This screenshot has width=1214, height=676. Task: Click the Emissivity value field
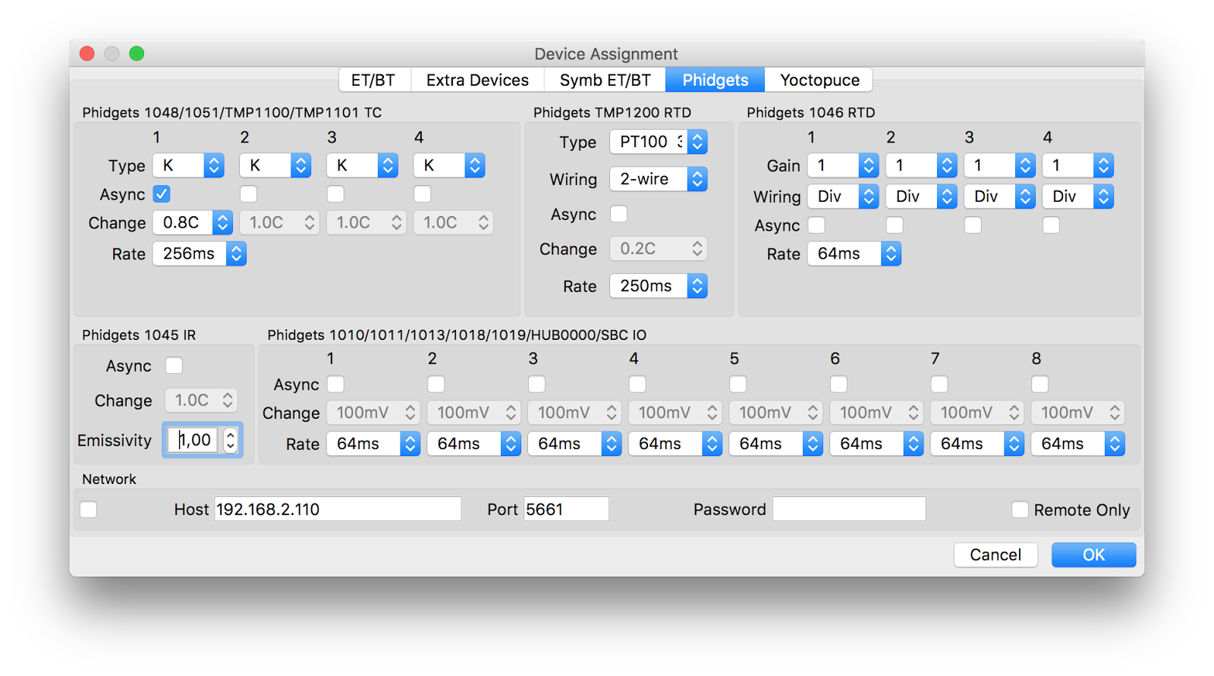tap(193, 440)
